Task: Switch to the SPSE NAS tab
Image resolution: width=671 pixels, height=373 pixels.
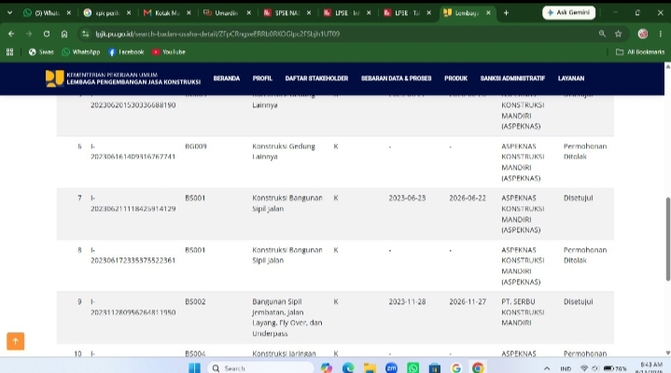Action: click(287, 13)
